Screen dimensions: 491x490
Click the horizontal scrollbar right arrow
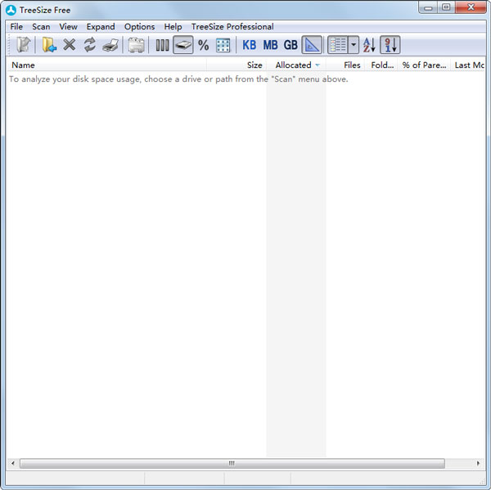click(x=478, y=463)
